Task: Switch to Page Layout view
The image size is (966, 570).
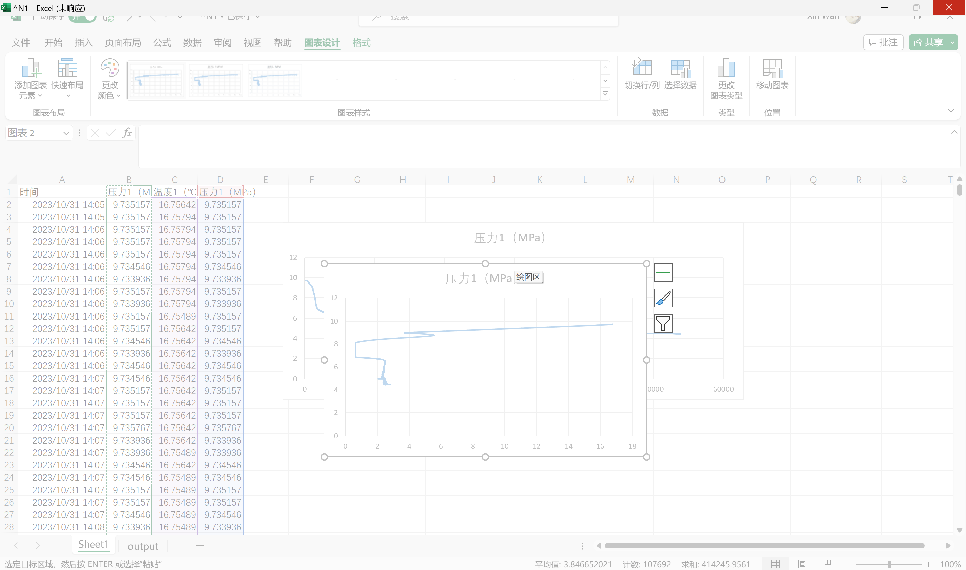Action: [x=802, y=564]
